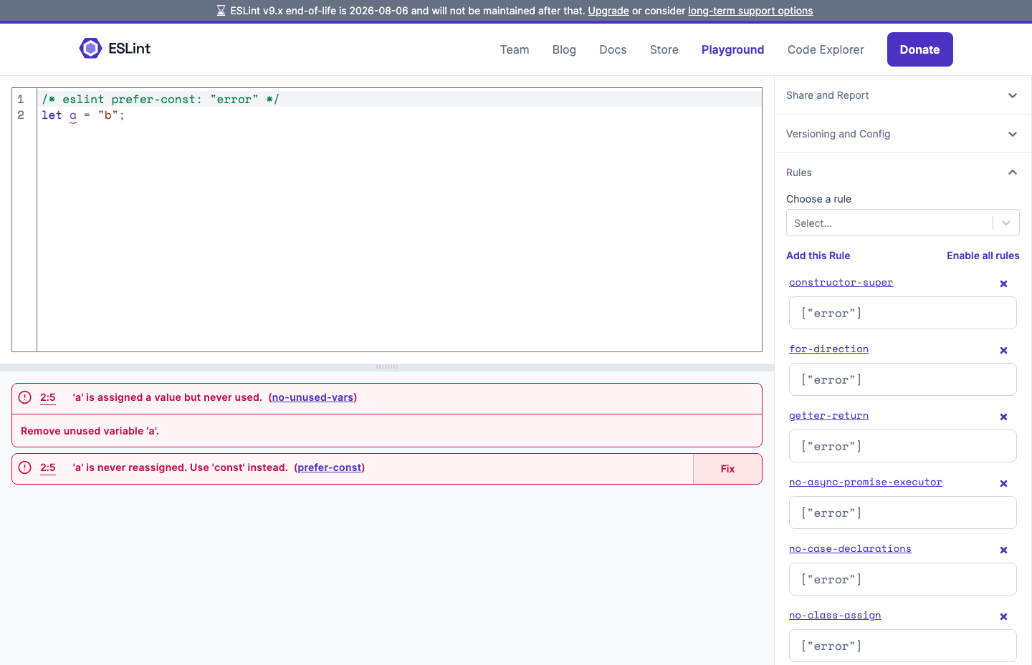Screen dimensions: 1032x665
Task: Click Enable all rules
Action: [x=983, y=256]
